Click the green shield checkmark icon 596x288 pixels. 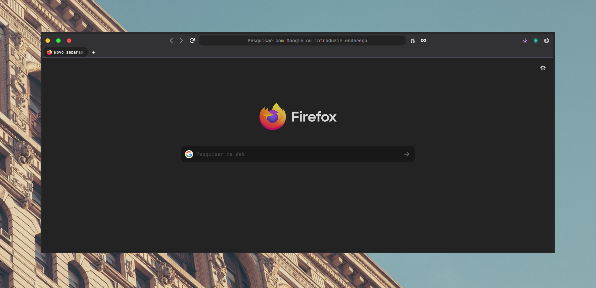(536, 41)
